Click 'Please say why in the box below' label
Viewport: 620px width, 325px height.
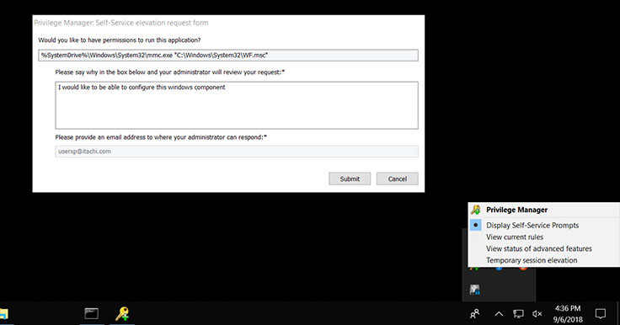170,72
